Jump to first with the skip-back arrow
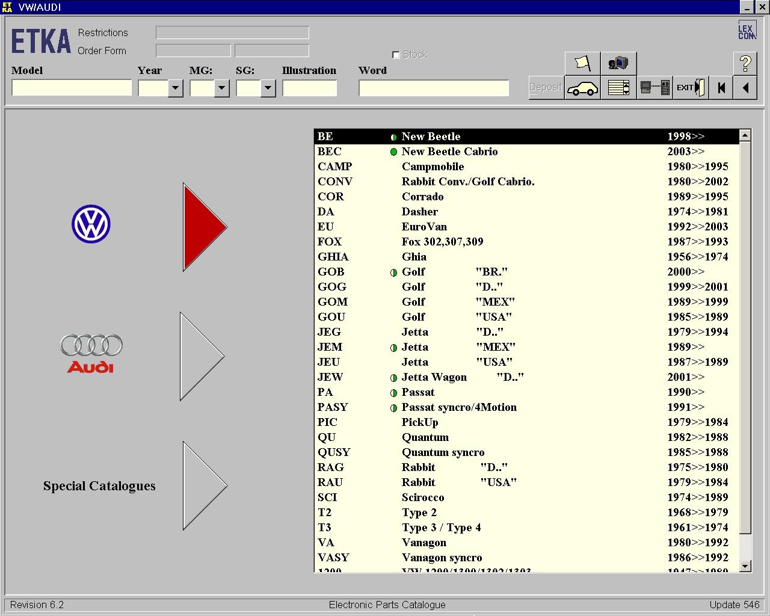Image resolution: width=770 pixels, height=616 pixels. tap(721, 88)
